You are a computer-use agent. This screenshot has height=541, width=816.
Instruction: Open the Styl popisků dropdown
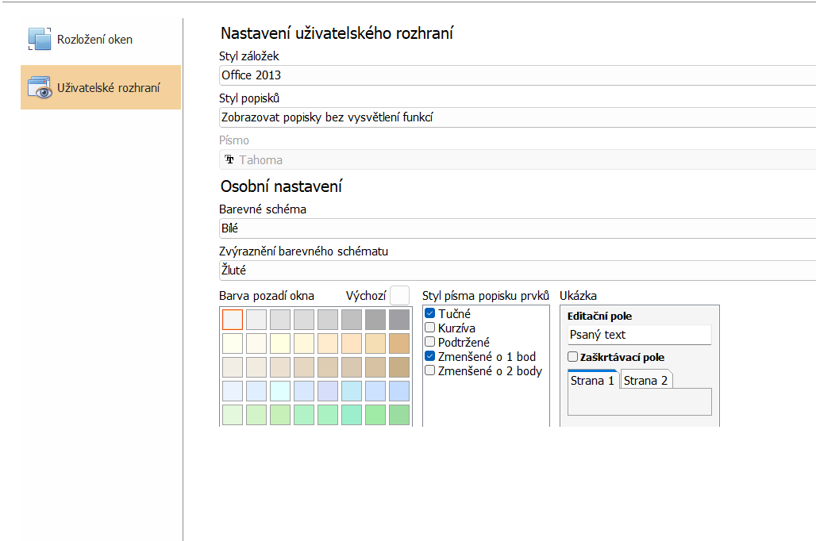point(518,117)
